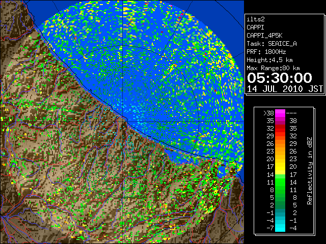The image size is (326, 244).
Task: Click the "ilts2" site name text
Action: (256, 19)
